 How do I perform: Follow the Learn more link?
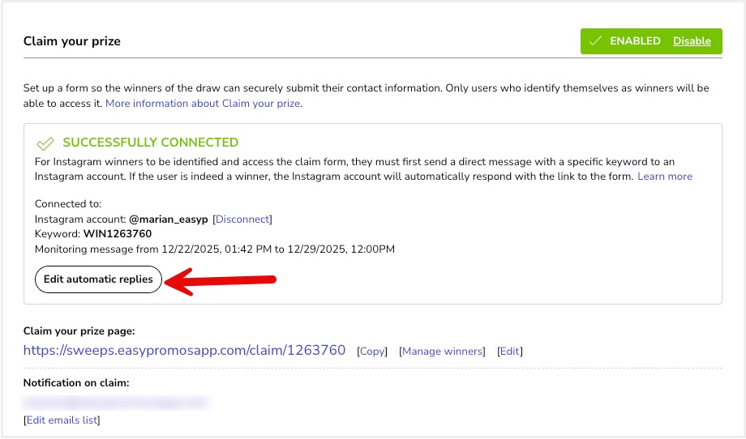tap(665, 176)
